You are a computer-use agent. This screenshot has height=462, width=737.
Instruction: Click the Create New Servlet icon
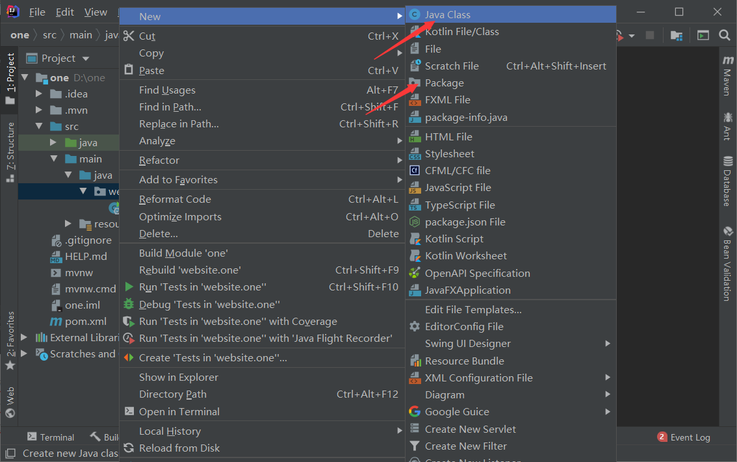[x=415, y=429]
